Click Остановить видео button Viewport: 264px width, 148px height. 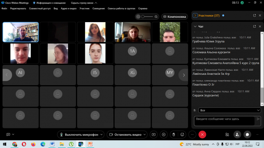[125, 134]
